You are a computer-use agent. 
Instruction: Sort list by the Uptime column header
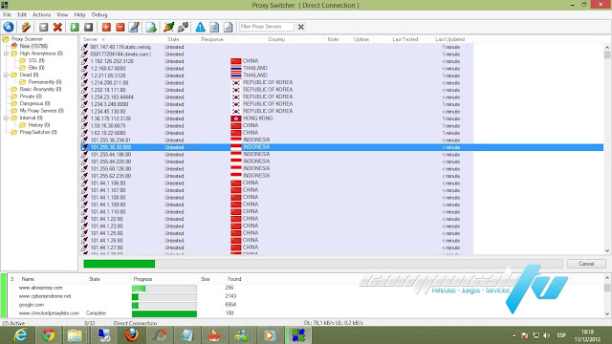tap(361, 39)
